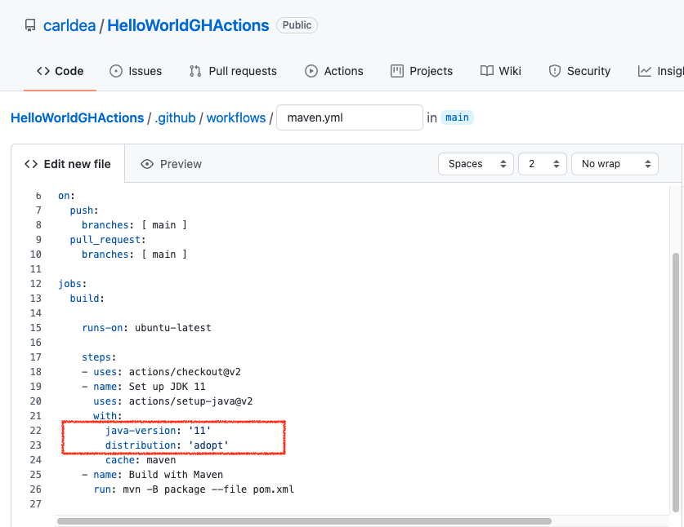Click the 'push:' line in editor

84,210
